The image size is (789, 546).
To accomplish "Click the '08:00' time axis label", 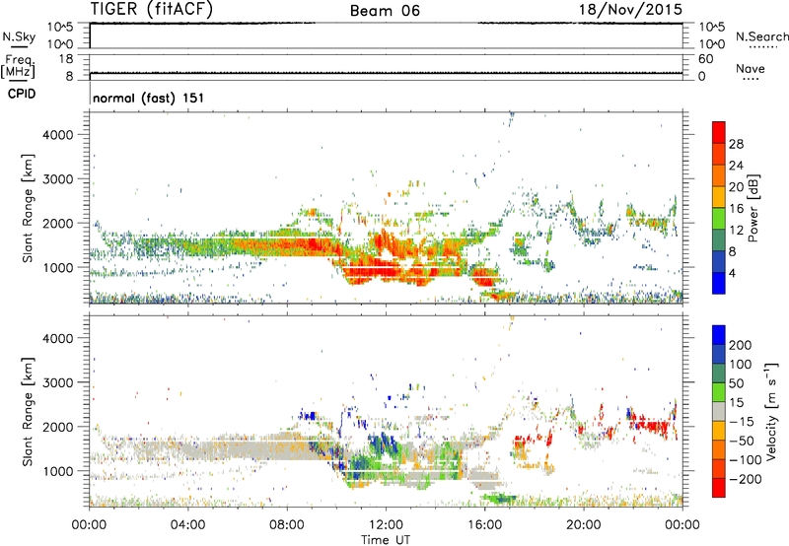I will click(287, 525).
